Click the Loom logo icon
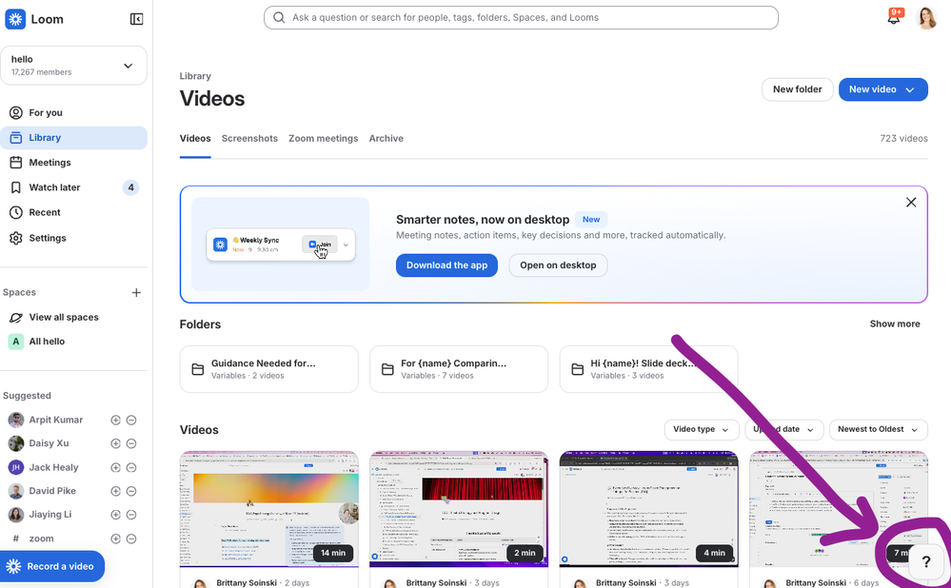The image size is (951, 588). 15,19
